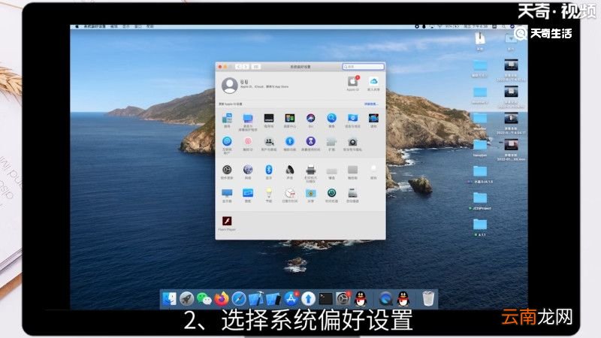
Task: Open Sidecar preferences
Action: [x=248, y=193]
